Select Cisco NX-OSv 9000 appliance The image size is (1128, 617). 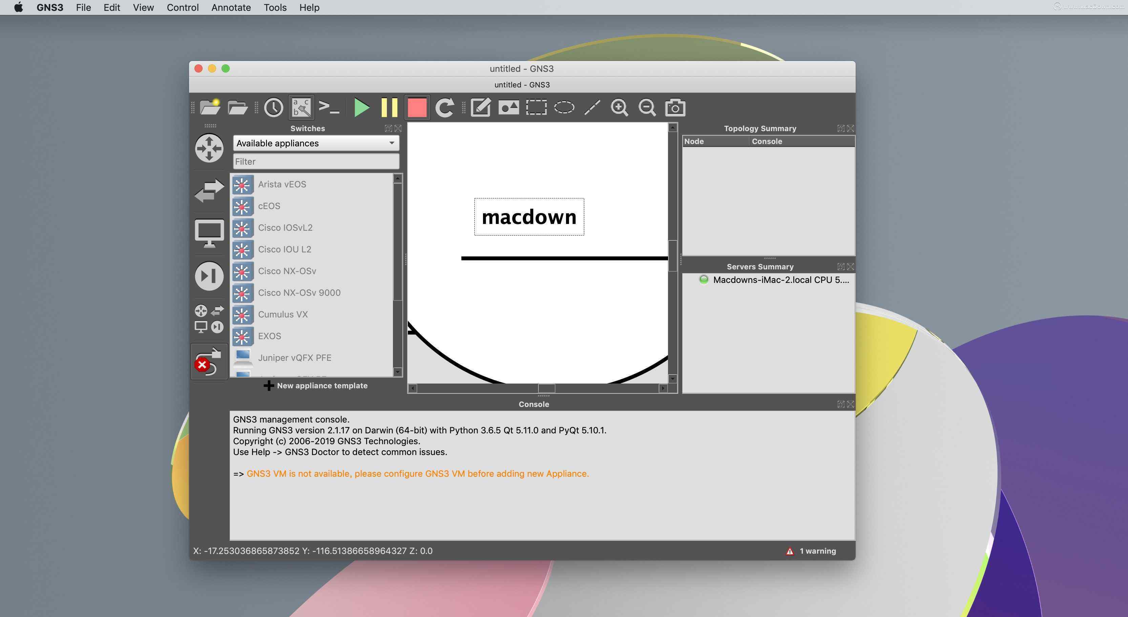tap(312, 292)
